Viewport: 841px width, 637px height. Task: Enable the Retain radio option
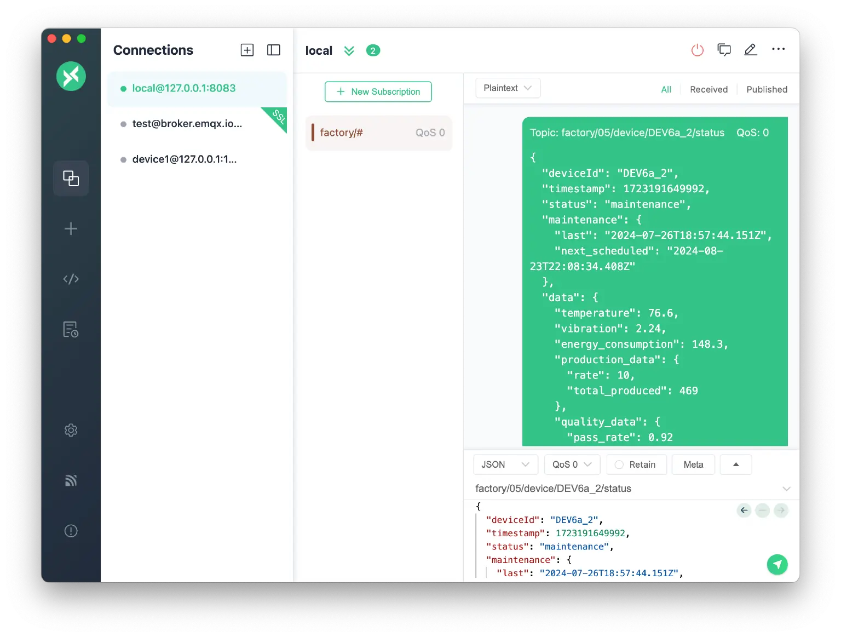coord(619,464)
